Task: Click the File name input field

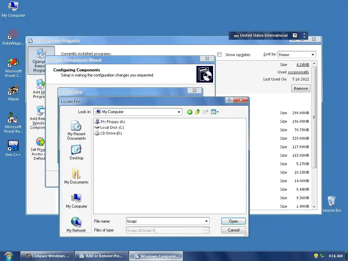Action: point(165,221)
